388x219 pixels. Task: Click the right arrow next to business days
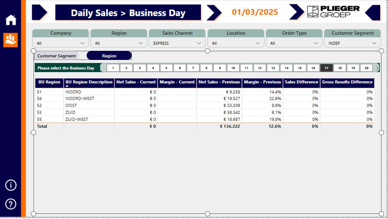(x=377, y=68)
